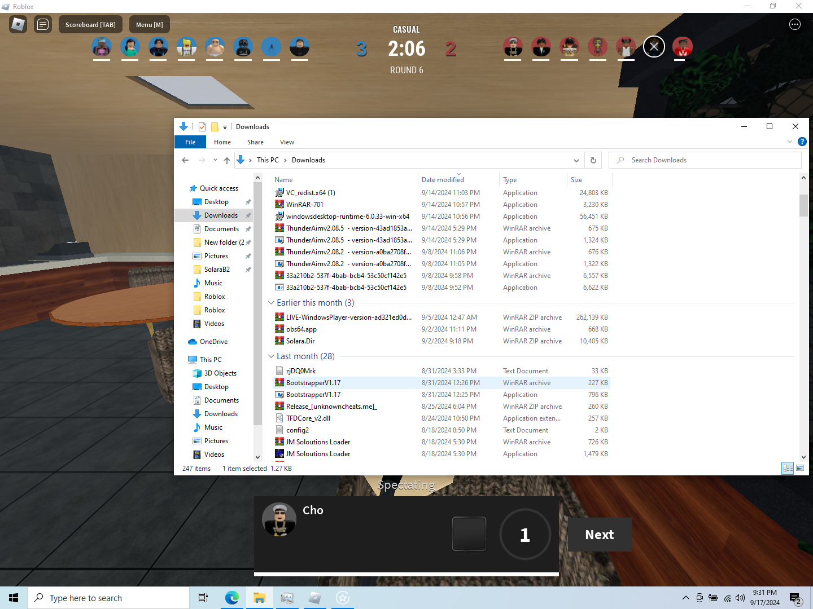This screenshot has width=813, height=609.
Task: Open the File tab in Explorer
Action: (x=190, y=142)
